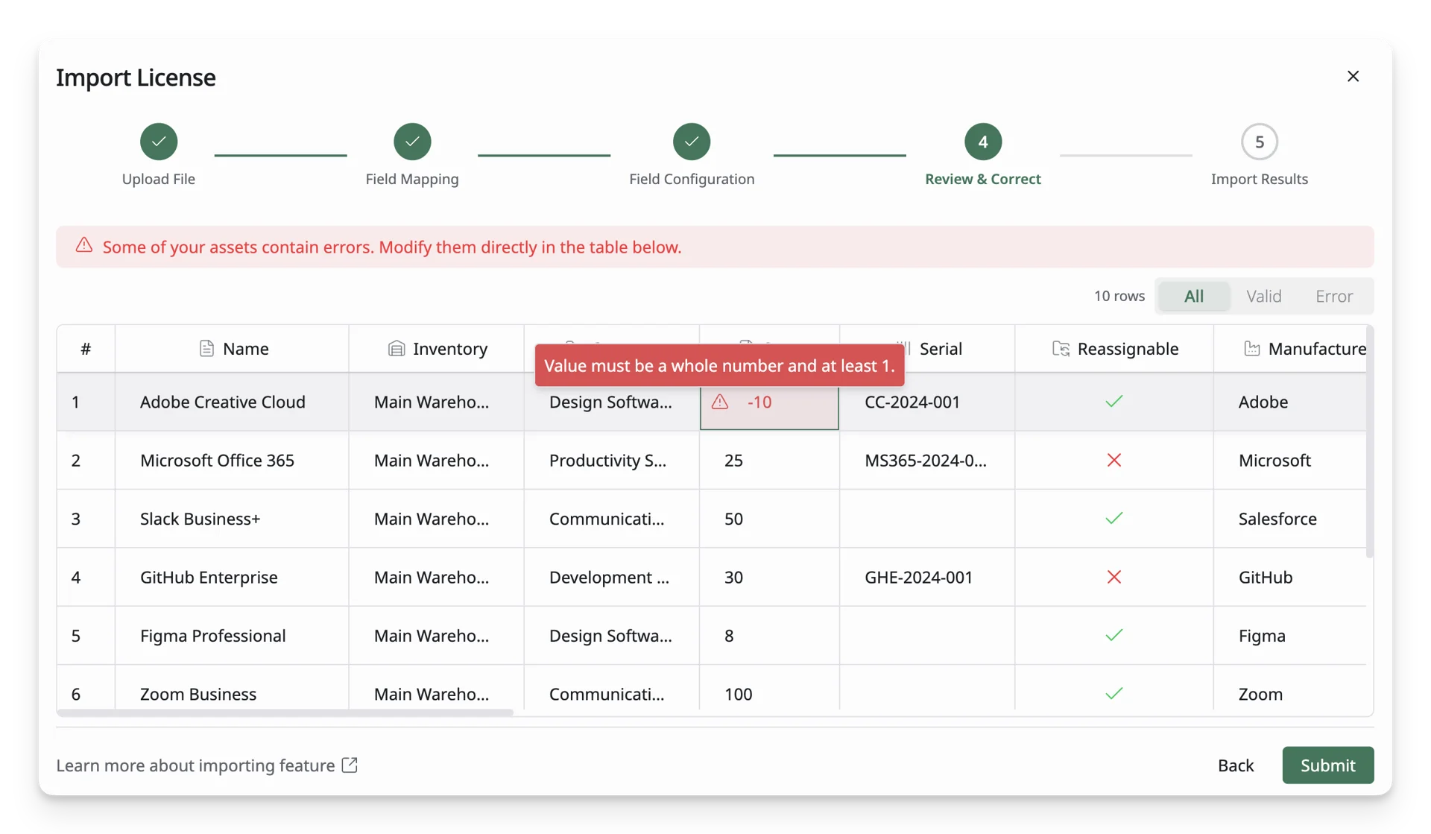This screenshot has height=834, width=1431.
Task: Toggle Reassignable check for Zoom Business
Action: click(1114, 694)
